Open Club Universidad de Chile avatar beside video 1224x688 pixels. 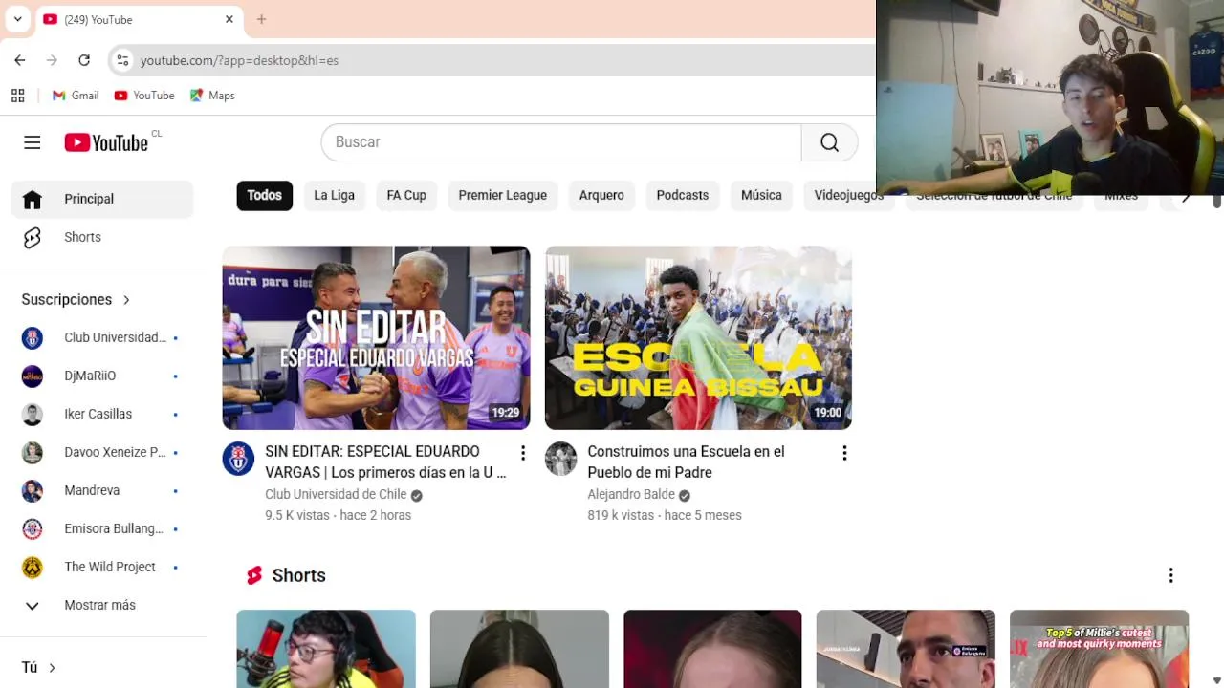238,459
